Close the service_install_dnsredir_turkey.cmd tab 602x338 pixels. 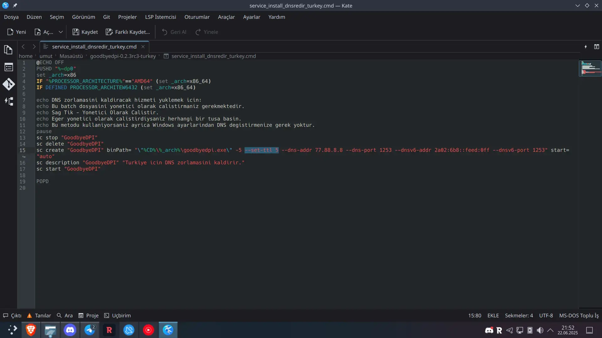click(143, 47)
